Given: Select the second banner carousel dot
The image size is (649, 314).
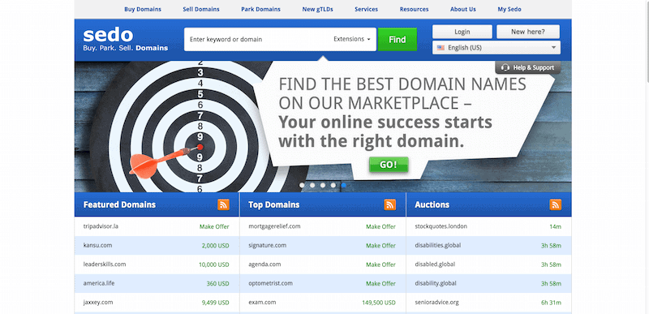Looking at the screenshot, I should (312, 185).
